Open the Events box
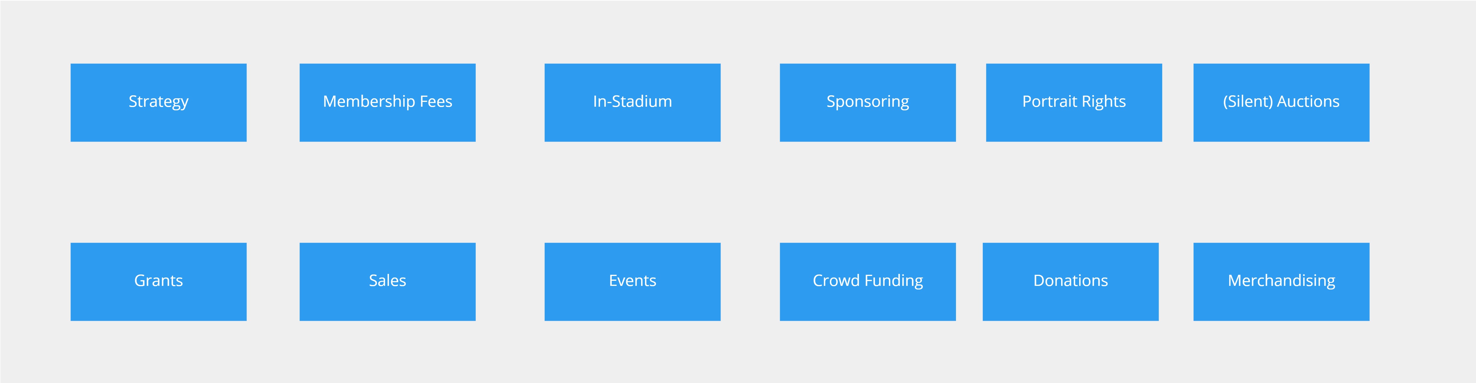This screenshot has height=383, width=1476. [x=633, y=282]
